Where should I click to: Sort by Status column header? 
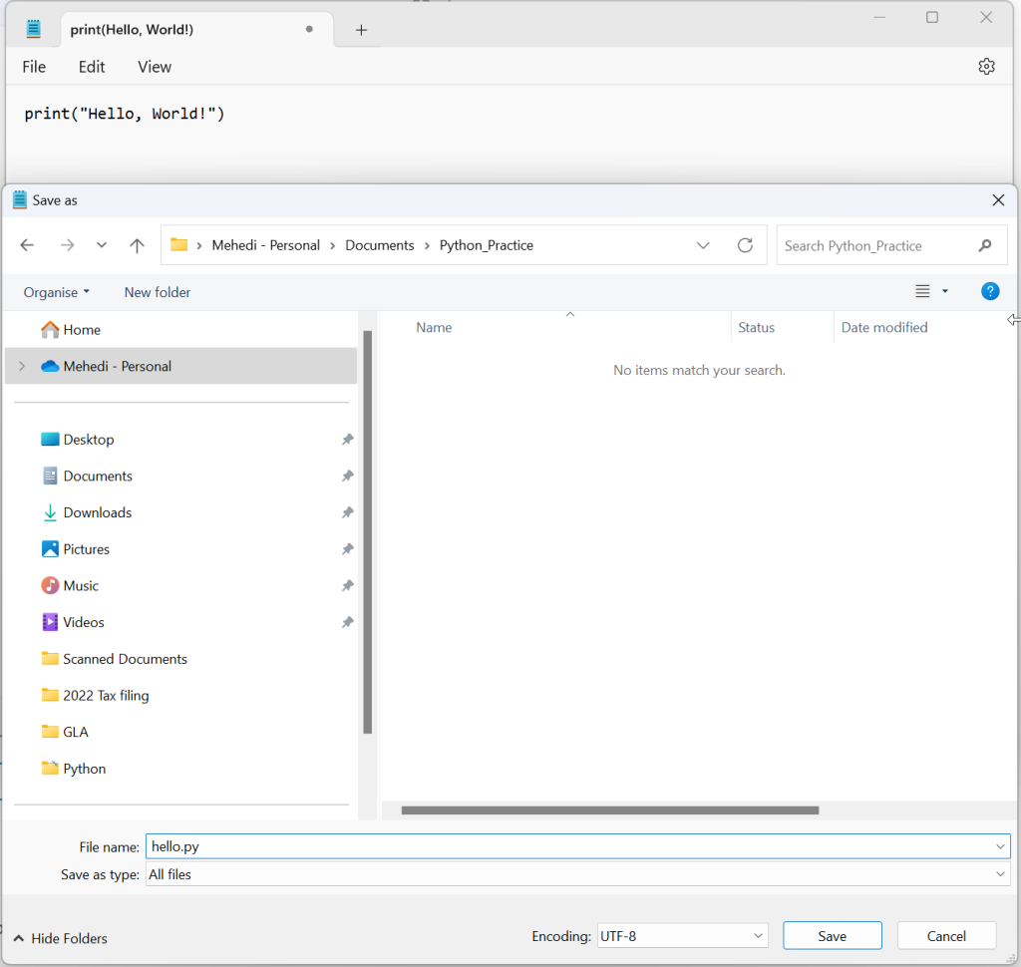(756, 328)
